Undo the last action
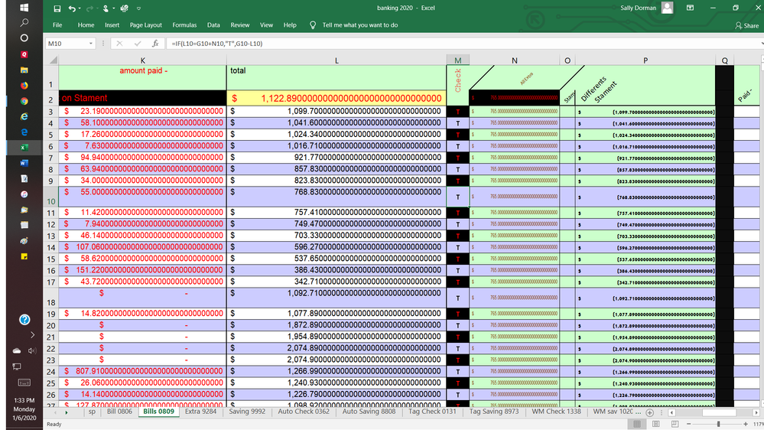The height and width of the screenshot is (430, 764). pyautogui.click(x=72, y=8)
